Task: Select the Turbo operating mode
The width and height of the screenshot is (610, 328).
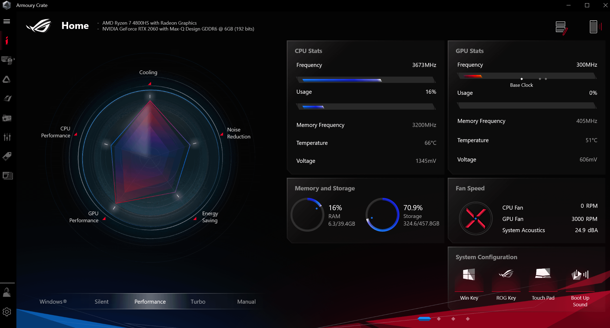Action: (x=198, y=301)
